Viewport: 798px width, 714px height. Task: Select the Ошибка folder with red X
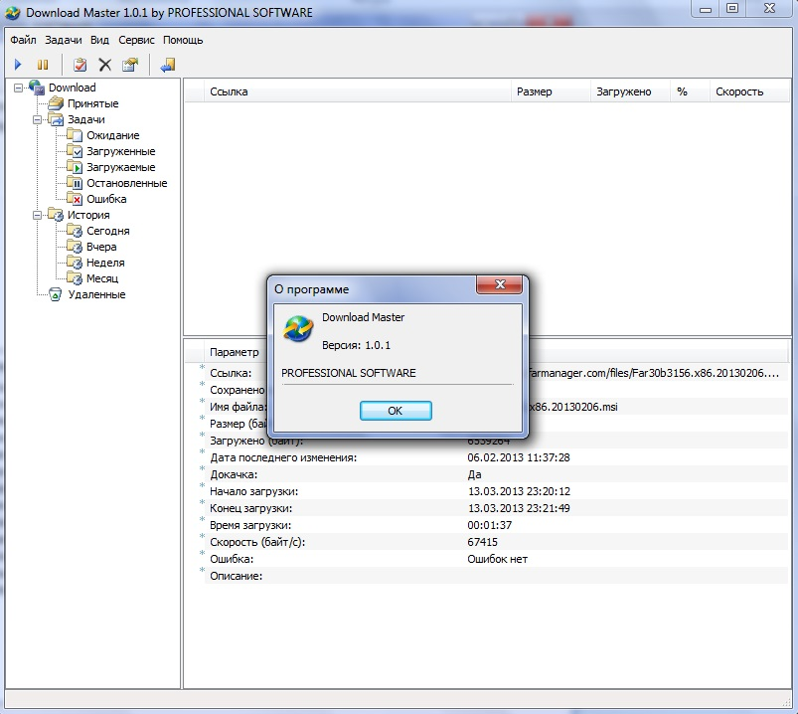105,199
